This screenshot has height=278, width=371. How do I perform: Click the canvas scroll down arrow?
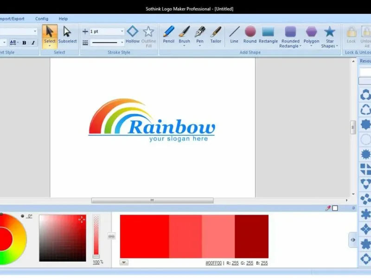(353, 194)
